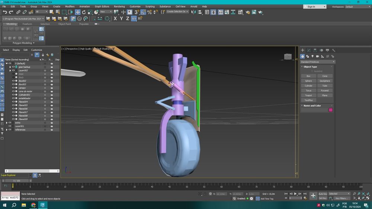
Task: Open the Standard Primitives dropdown
Action: [x=318, y=62]
